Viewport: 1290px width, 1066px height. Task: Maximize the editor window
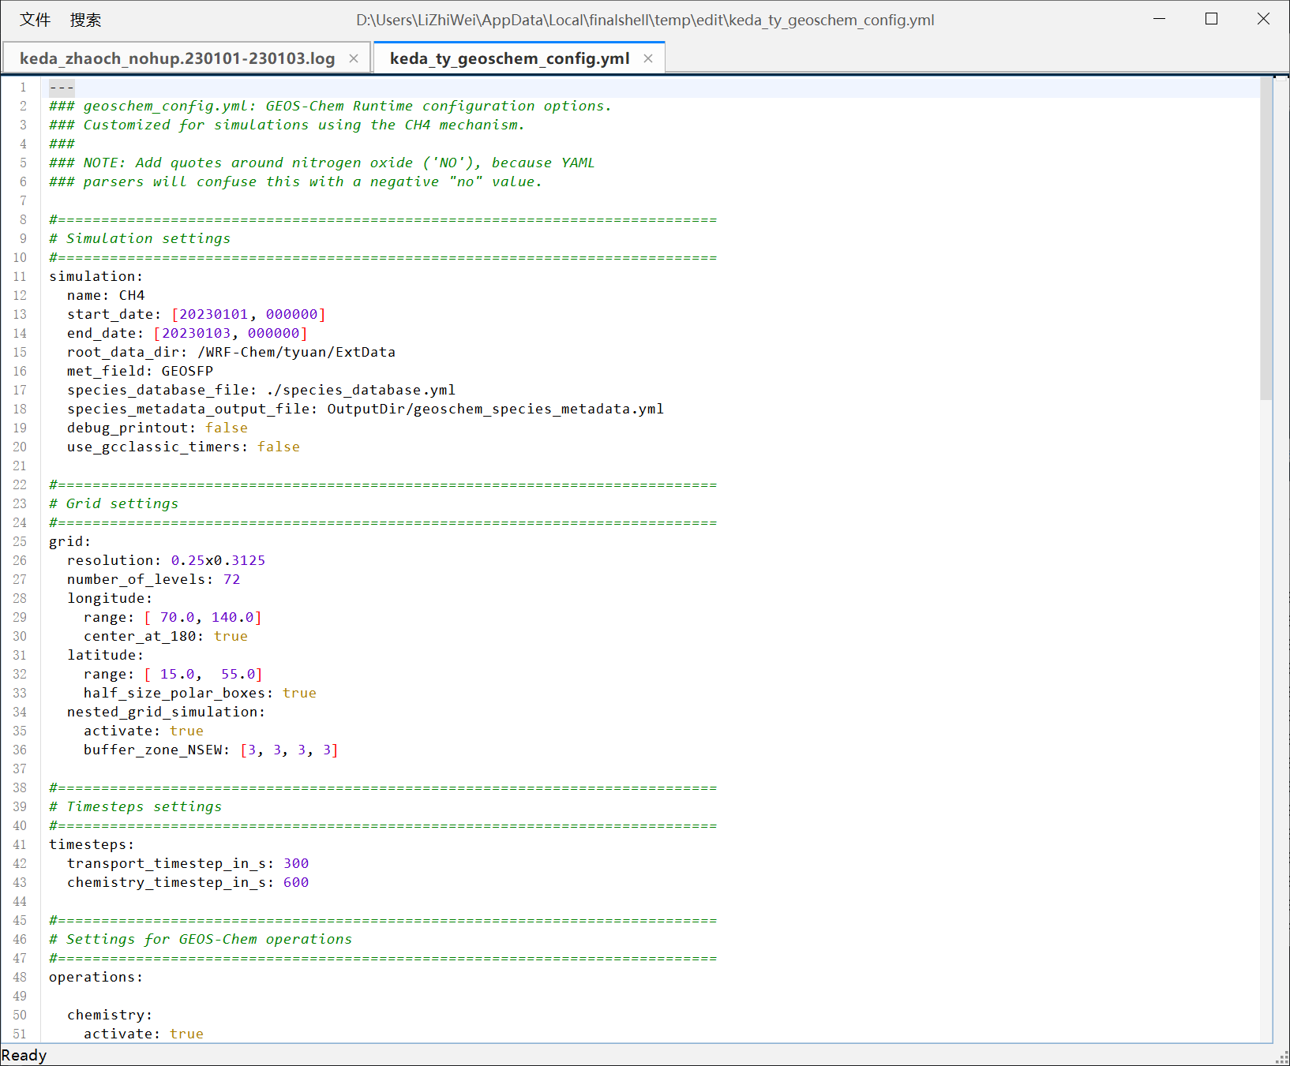click(1211, 18)
